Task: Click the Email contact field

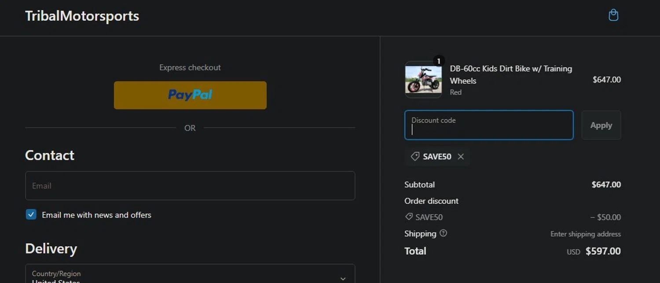Action: pyautogui.click(x=190, y=186)
